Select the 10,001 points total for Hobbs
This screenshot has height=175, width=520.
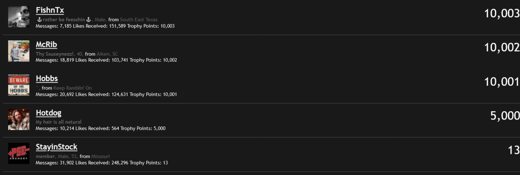pyautogui.click(x=502, y=82)
